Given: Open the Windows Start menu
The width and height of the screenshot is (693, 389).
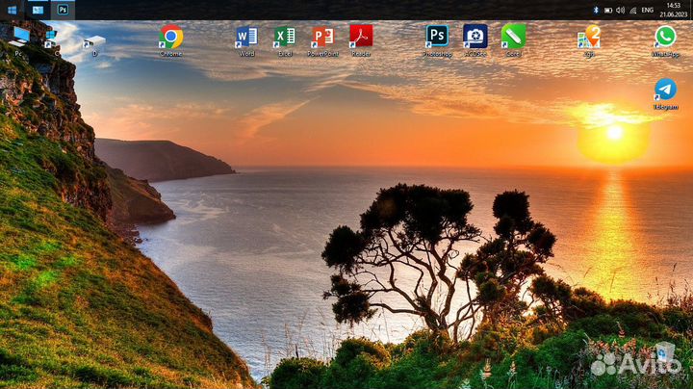Looking at the screenshot, I should (12, 10).
